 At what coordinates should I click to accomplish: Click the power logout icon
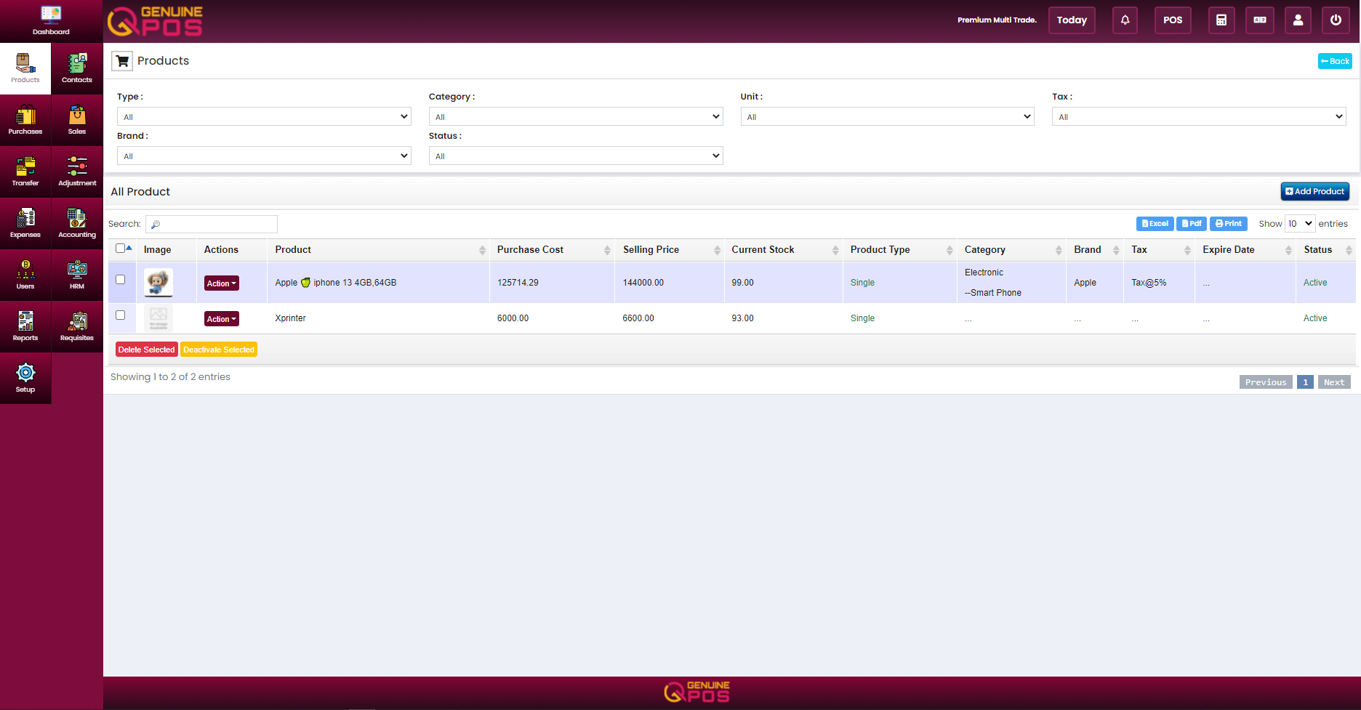click(1336, 20)
